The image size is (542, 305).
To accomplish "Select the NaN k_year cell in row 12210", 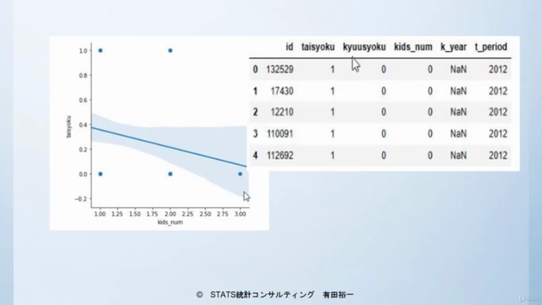I will (x=458, y=112).
